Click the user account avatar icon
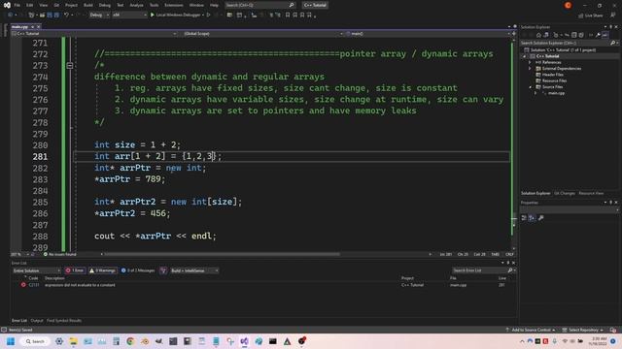622x349 pixels. [x=568, y=5]
